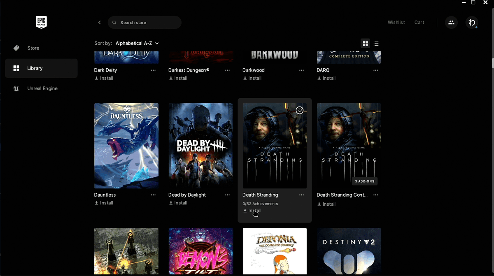Image resolution: width=494 pixels, height=276 pixels.
Task: Maximize the launcher window
Action: point(473,2)
